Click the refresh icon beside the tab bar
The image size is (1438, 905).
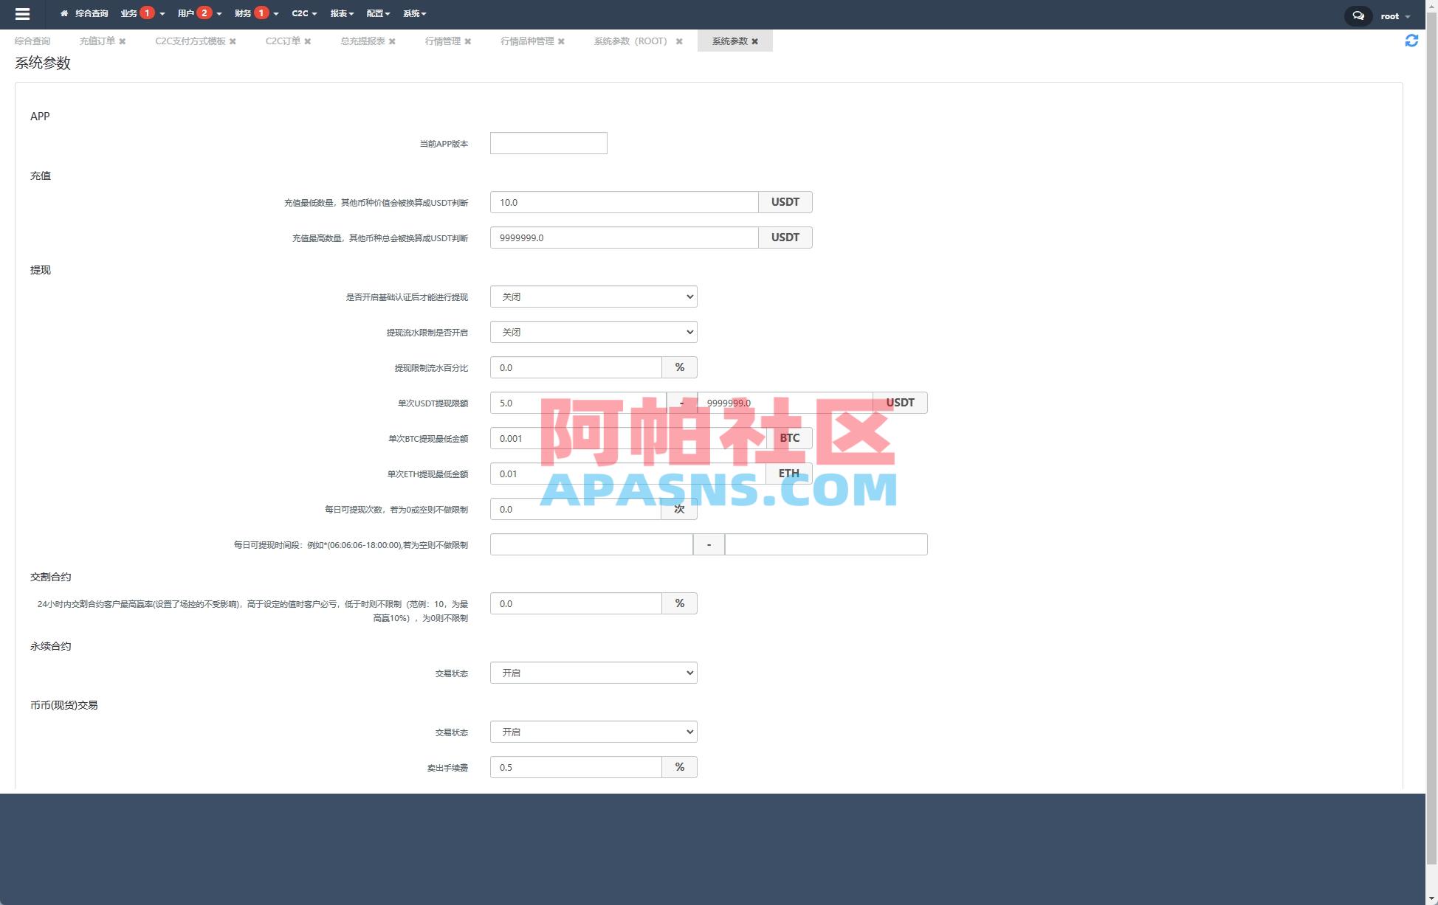[x=1412, y=41]
